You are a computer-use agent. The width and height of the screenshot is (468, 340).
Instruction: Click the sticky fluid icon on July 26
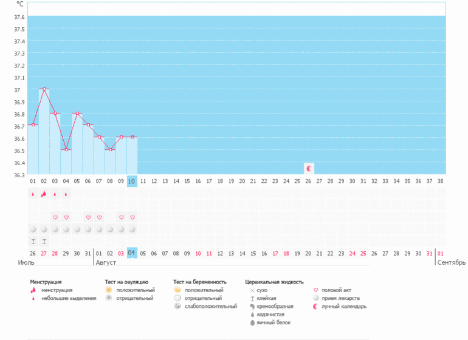pos(33,241)
